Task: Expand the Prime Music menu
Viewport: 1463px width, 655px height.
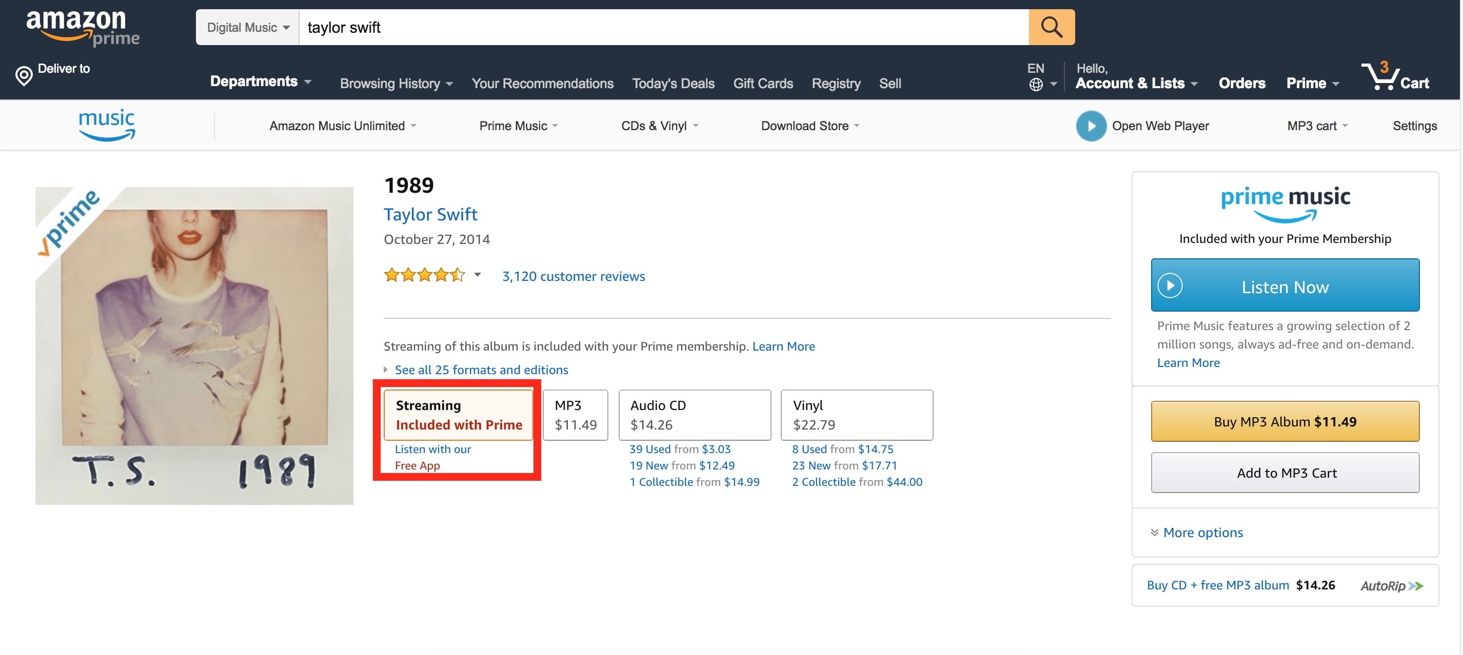Action: [519, 126]
